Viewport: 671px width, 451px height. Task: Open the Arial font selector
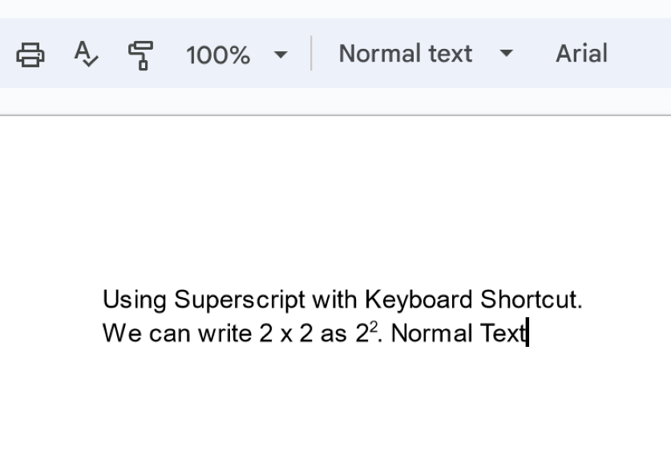[x=581, y=54]
